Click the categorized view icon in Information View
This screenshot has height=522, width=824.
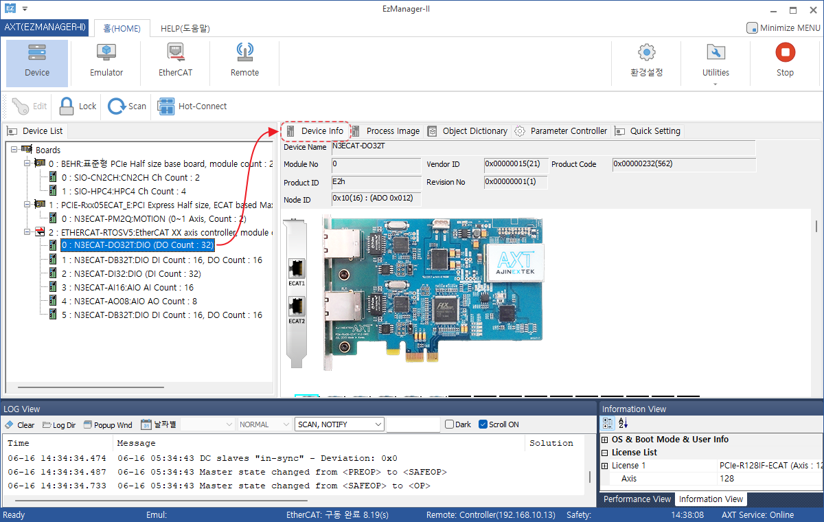point(608,424)
